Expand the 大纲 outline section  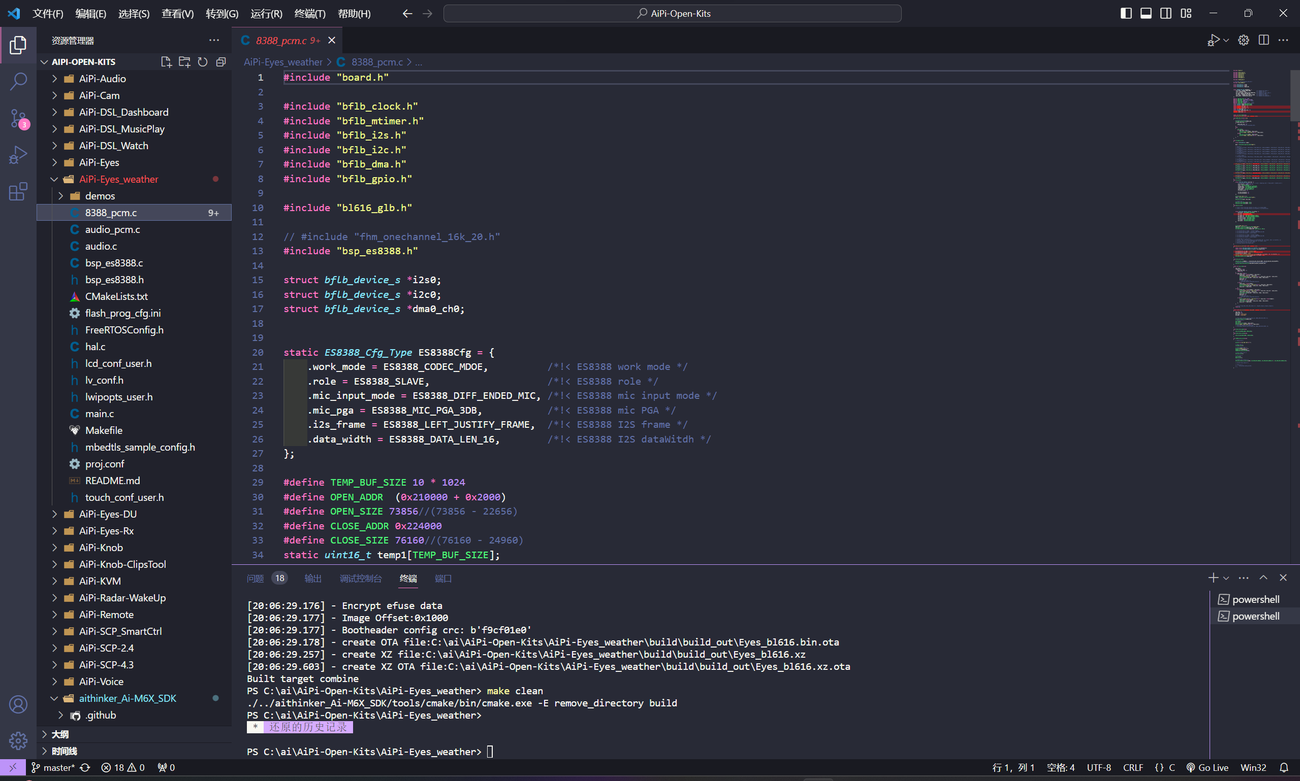tap(134, 734)
